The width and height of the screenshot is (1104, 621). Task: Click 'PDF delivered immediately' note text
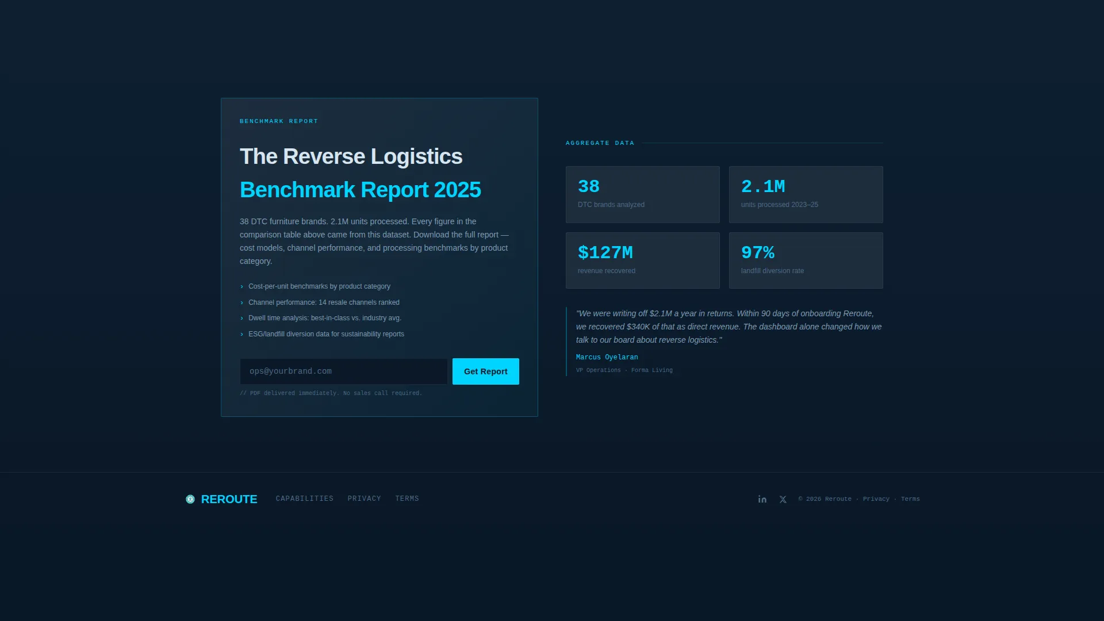pyautogui.click(x=331, y=393)
